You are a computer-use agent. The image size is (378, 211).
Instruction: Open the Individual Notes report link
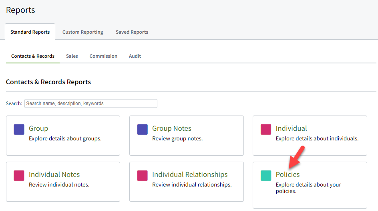click(54, 174)
